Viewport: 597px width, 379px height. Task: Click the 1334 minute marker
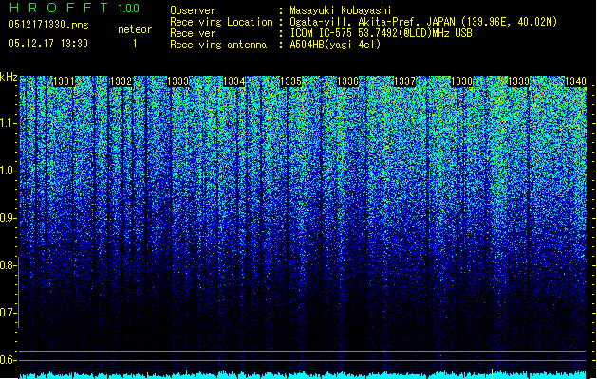coord(233,81)
